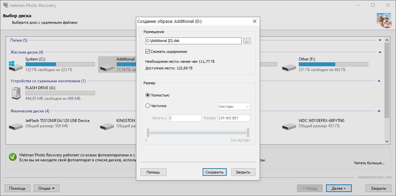Click the Далее > button

[x=339, y=188]
